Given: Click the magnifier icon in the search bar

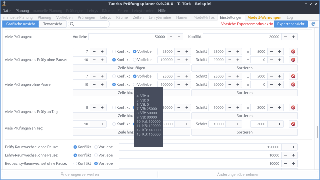Looking at the screenshot, I should tap(72, 24).
